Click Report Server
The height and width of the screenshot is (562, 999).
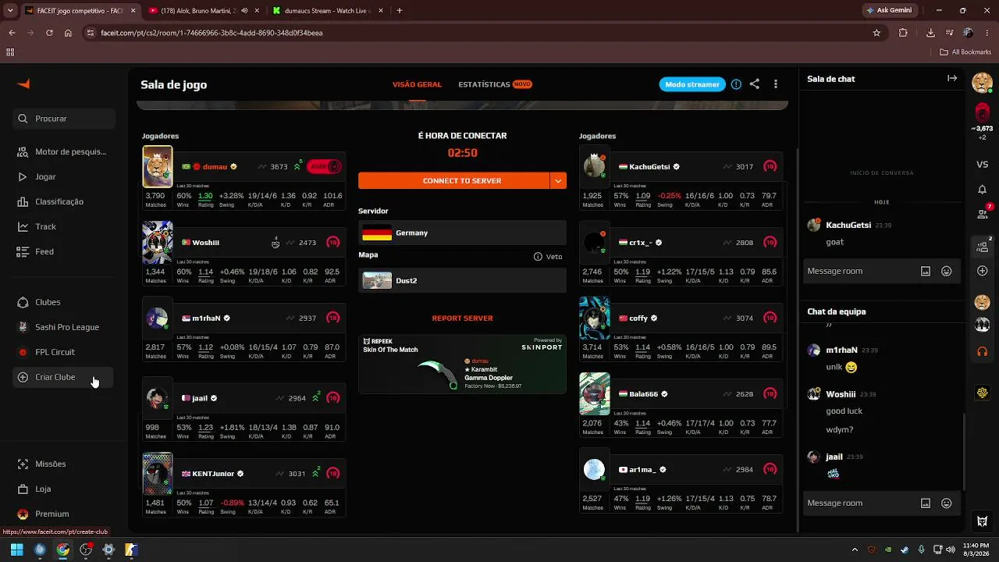[x=462, y=318]
